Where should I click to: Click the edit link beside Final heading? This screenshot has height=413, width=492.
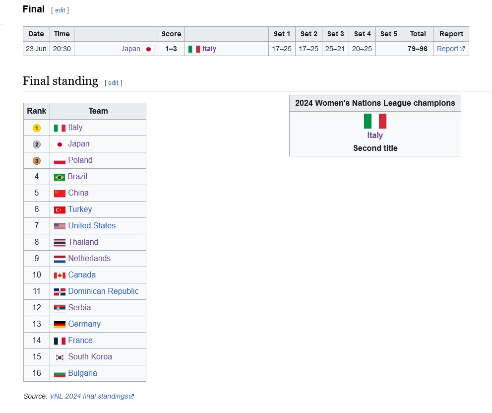(60, 10)
